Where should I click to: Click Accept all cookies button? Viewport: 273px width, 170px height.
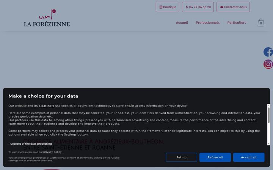pos(249,157)
